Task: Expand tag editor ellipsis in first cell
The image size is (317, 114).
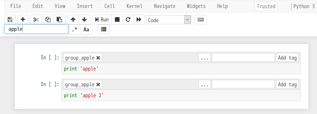Action: tap(205, 58)
